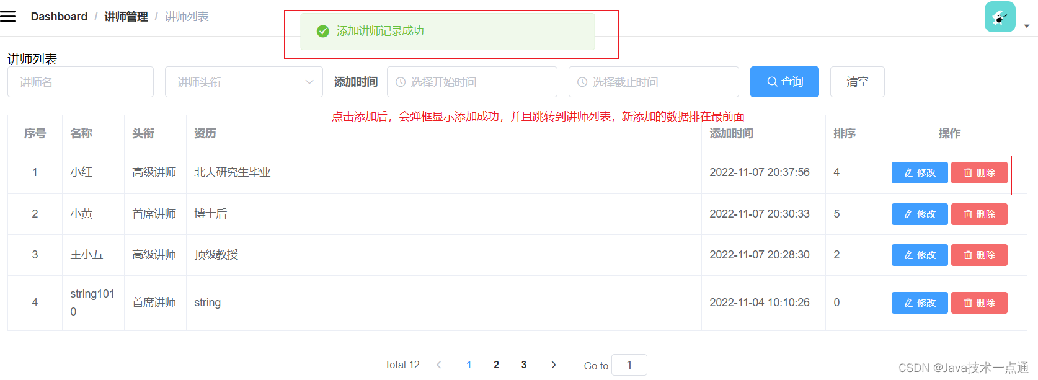Click the green check icon in notification
Screen dimensions: 1038x380
click(x=322, y=31)
